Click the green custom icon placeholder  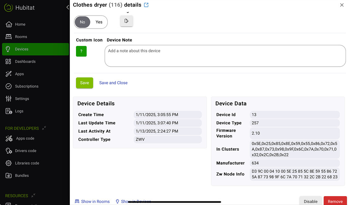81,51
